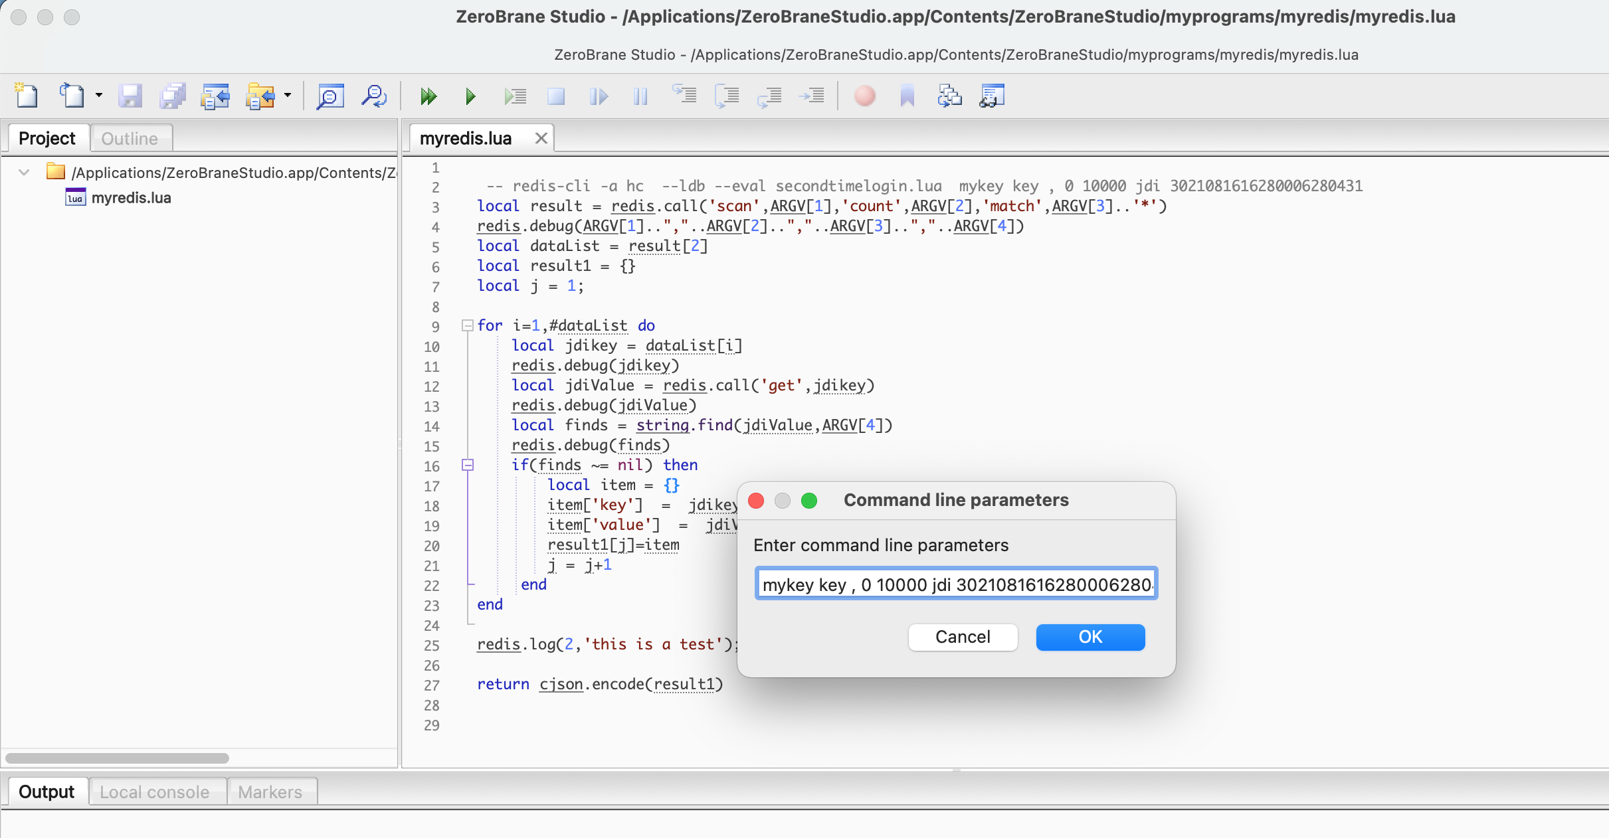1609x838 pixels.
Task: Save all documents toolbar icon
Action: point(173,96)
